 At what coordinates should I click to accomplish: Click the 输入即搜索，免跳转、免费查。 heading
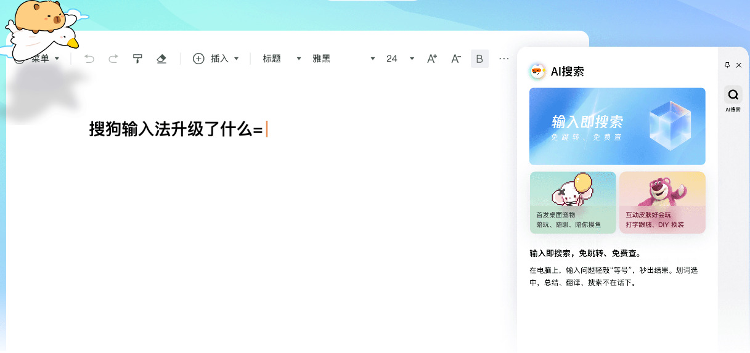tap(585, 253)
